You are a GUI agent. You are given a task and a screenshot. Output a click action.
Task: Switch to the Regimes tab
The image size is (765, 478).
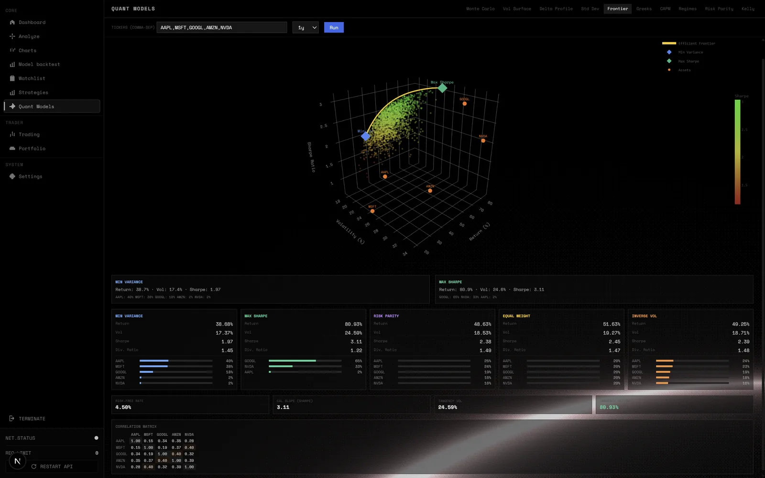(688, 9)
